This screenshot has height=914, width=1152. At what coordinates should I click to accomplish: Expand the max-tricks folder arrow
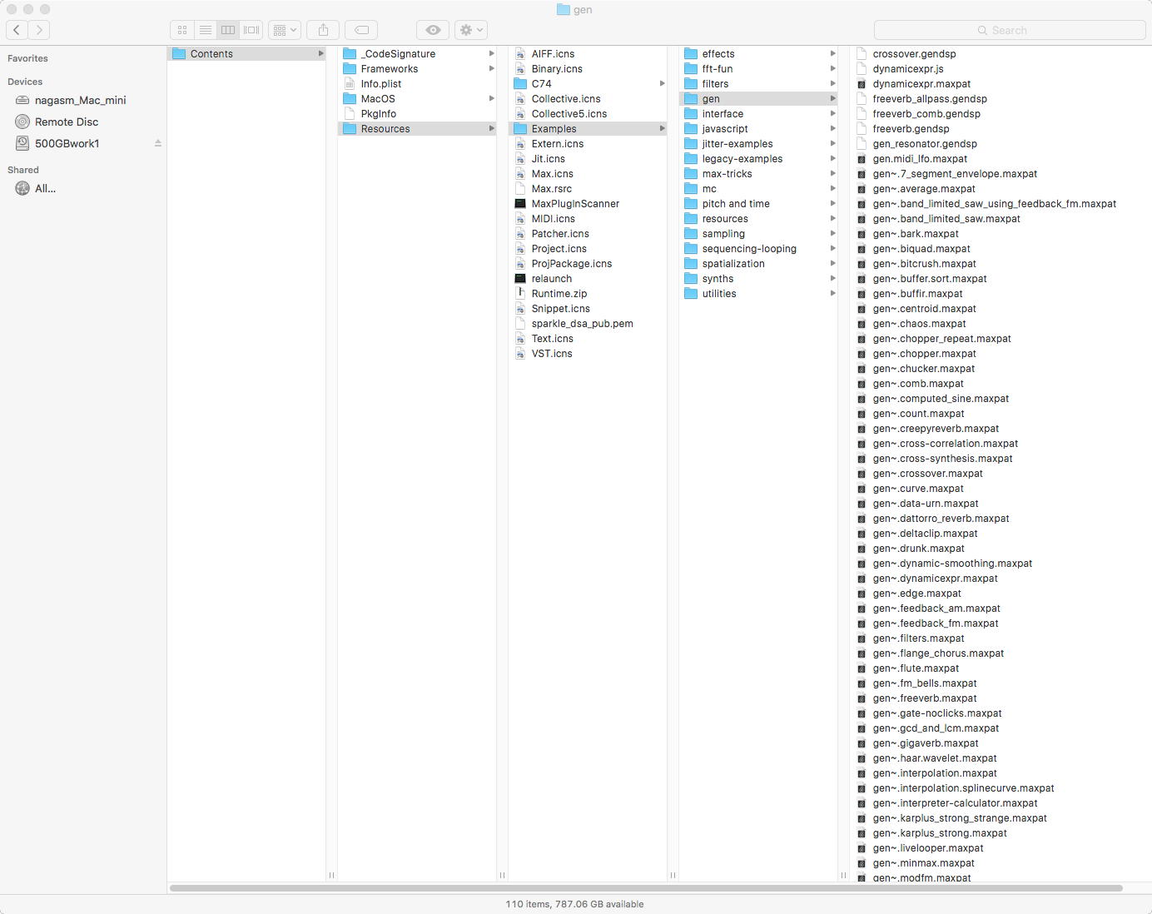pyautogui.click(x=833, y=173)
